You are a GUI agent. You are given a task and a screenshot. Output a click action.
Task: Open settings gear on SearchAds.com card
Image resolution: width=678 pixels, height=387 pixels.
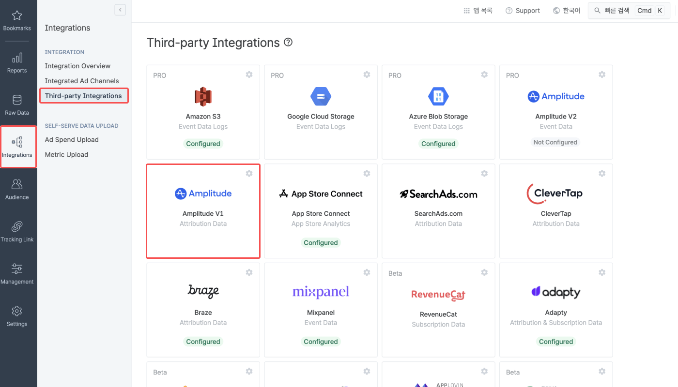coord(484,173)
